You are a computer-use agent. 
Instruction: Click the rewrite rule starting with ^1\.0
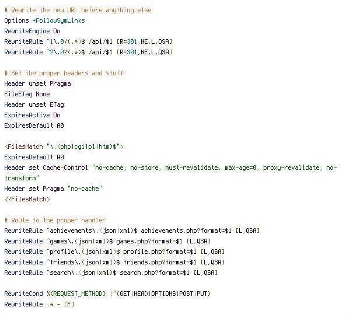pos(88,41)
